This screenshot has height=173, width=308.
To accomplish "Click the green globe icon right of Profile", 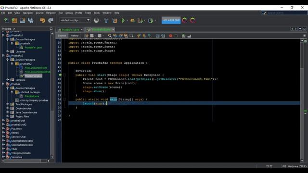I will pos(151,20).
